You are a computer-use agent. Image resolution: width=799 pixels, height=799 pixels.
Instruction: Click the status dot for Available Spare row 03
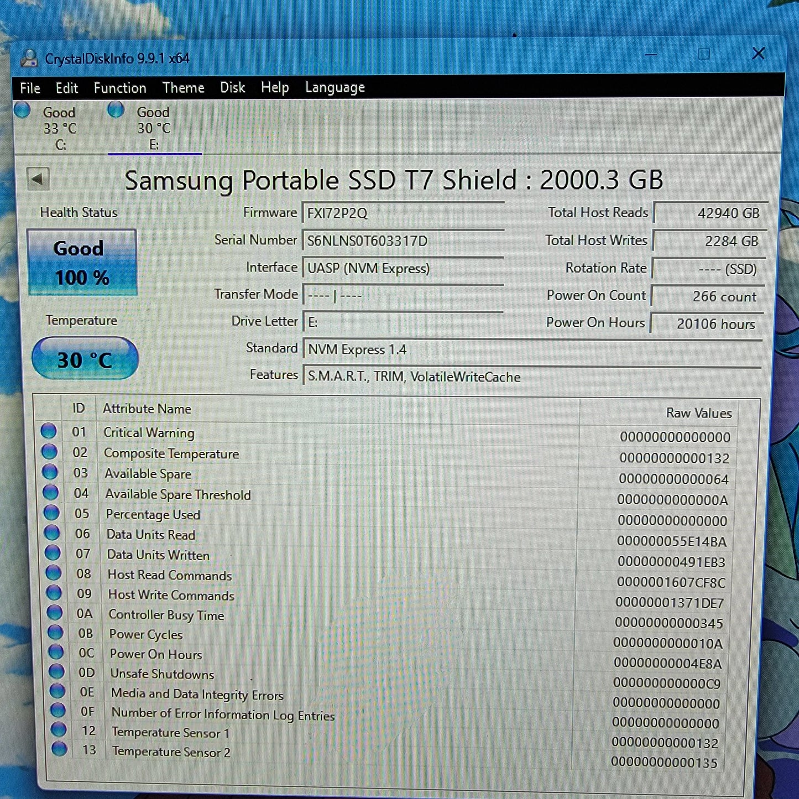point(50,472)
